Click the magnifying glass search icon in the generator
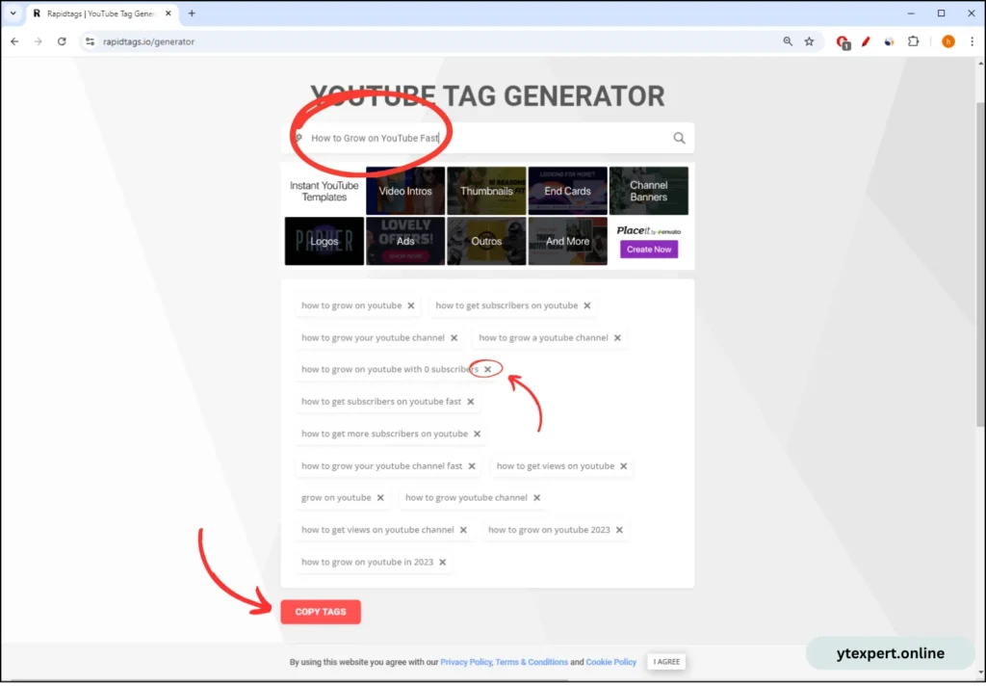Image resolution: width=986 pixels, height=686 pixels. (x=679, y=138)
